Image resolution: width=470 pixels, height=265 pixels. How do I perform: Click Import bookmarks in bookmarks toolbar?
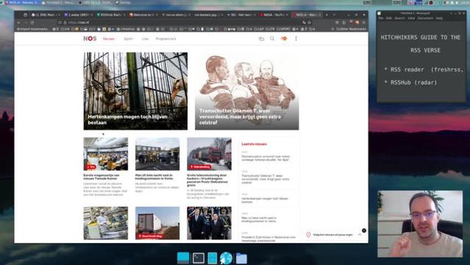[x=34, y=29]
